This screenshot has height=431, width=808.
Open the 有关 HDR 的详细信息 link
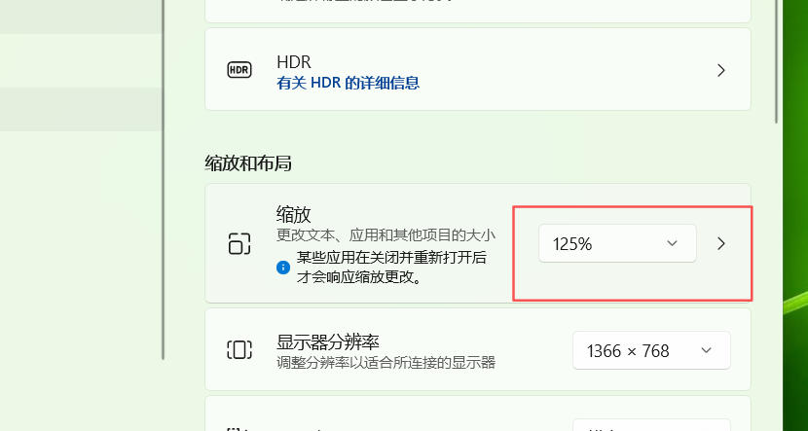(x=349, y=83)
